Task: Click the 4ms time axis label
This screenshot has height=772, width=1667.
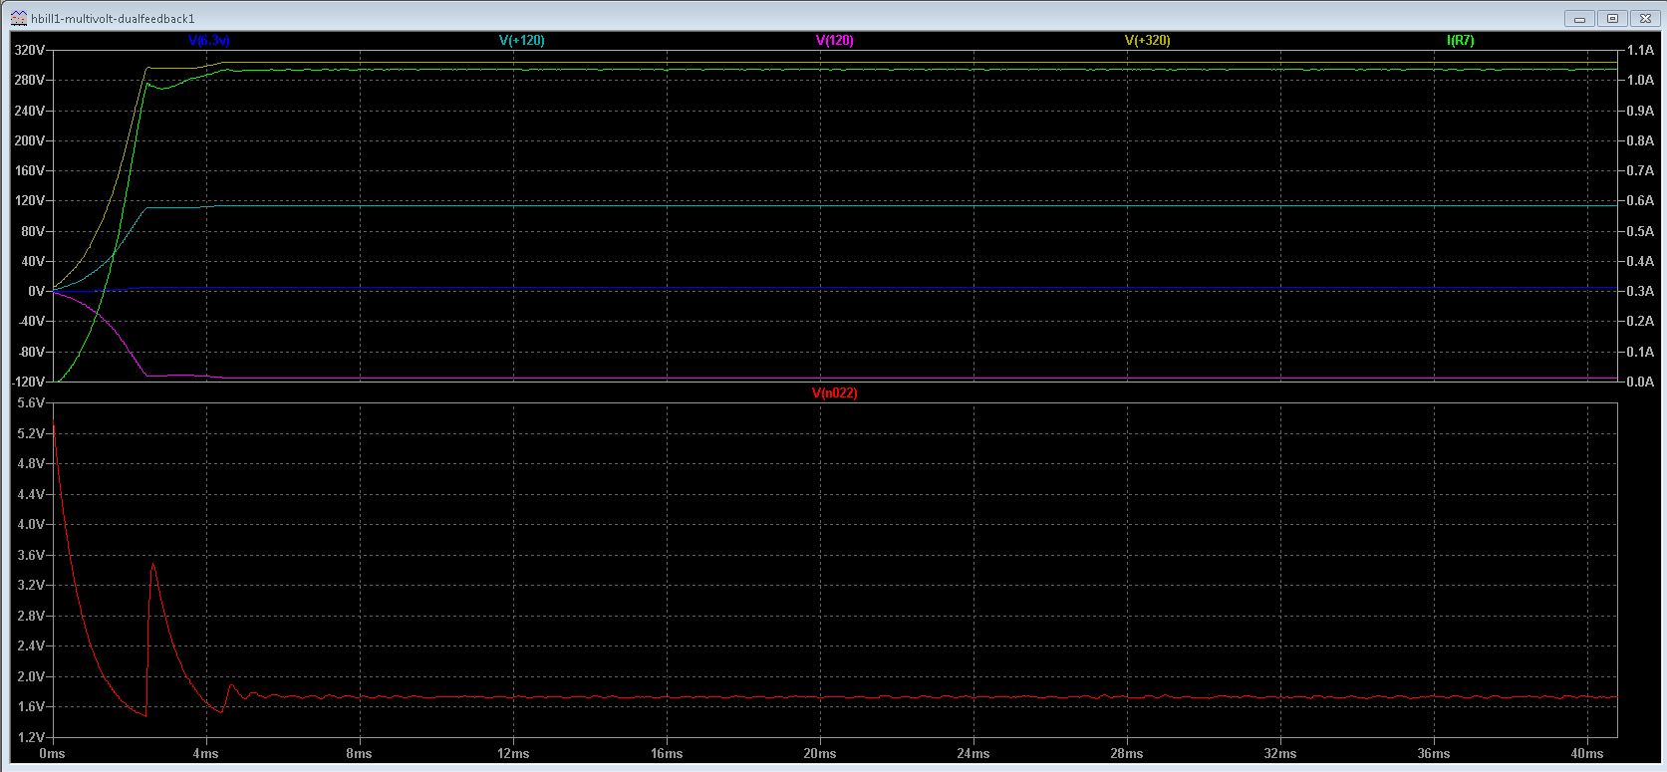Action: pos(206,754)
